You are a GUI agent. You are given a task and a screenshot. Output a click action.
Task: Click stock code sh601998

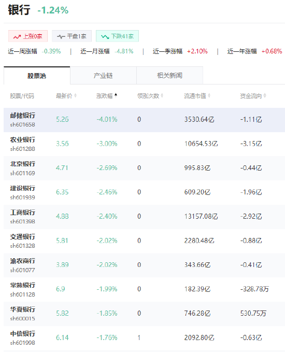[23, 343]
